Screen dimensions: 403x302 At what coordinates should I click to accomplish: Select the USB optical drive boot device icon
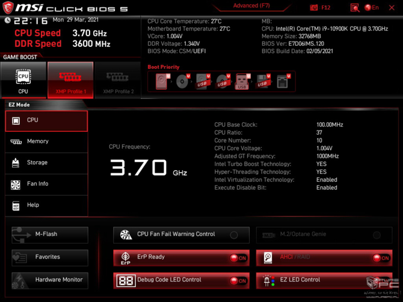coord(223,81)
